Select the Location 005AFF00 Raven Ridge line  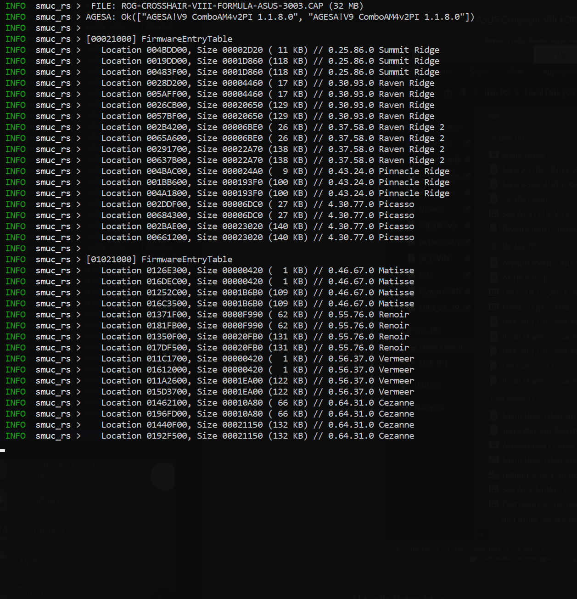(220, 94)
